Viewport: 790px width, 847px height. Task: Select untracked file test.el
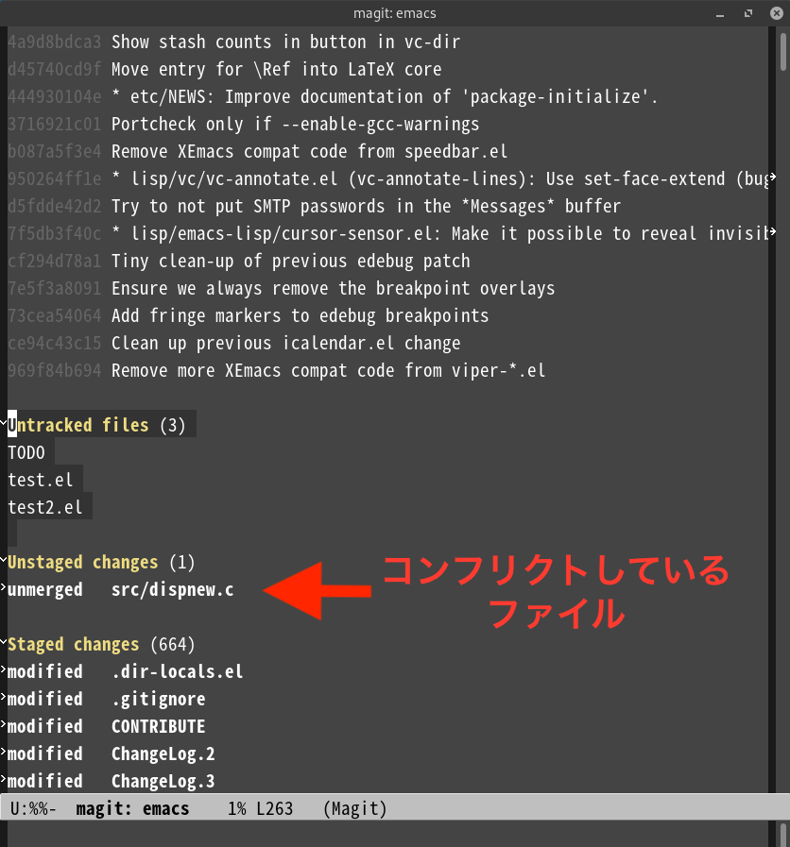pos(40,481)
